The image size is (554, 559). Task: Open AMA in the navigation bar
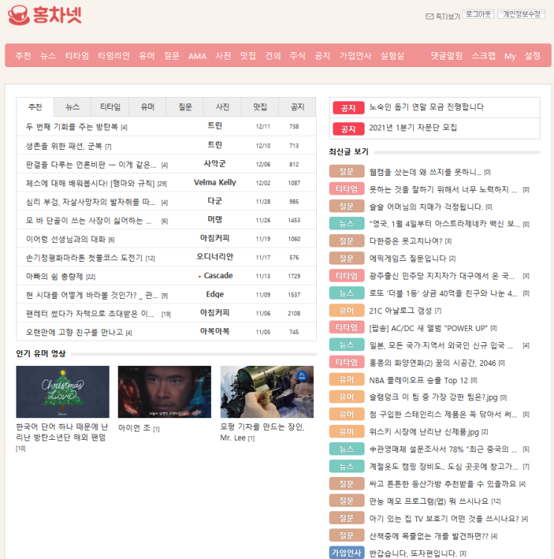click(198, 56)
